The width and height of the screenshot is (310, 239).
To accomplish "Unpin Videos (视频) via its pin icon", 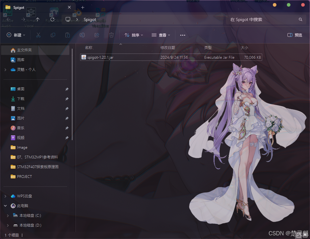I will [x=67, y=138].
